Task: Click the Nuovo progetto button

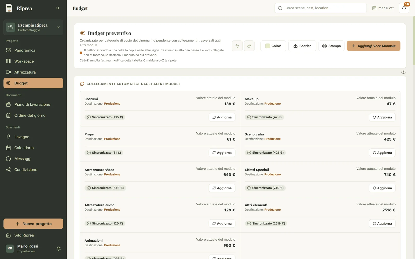Action: tap(33, 224)
